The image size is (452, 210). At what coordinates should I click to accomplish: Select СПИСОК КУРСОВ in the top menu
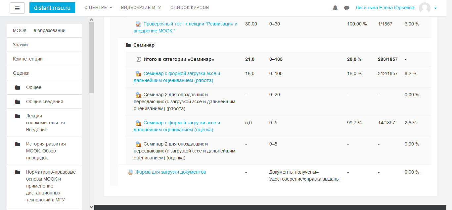click(x=189, y=7)
